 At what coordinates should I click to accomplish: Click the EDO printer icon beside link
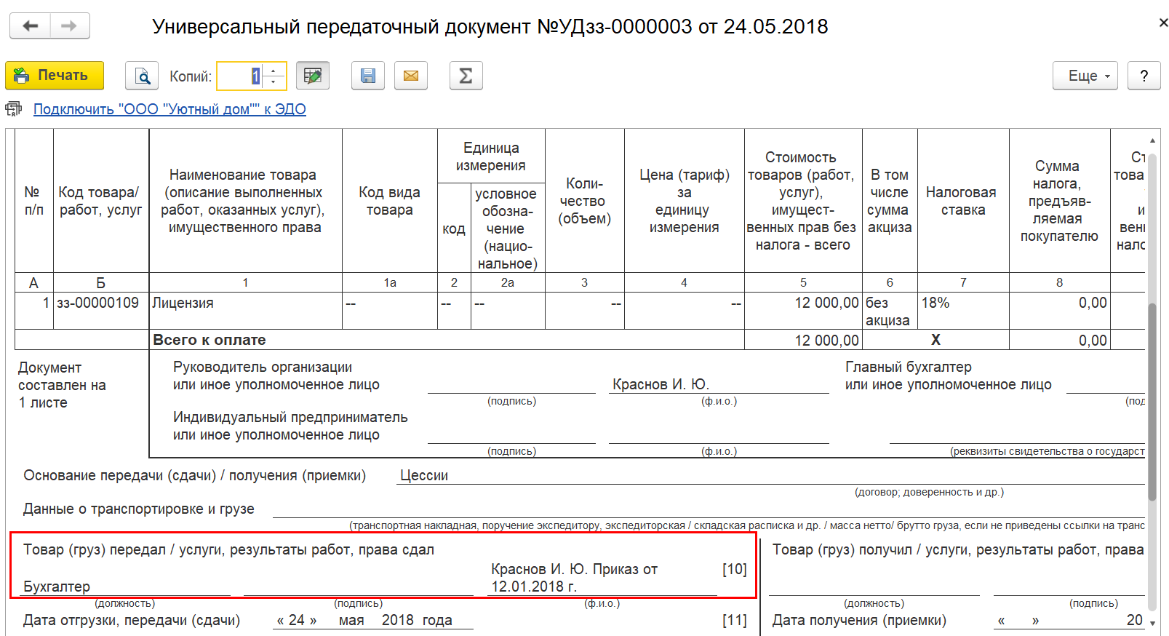coord(14,109)
